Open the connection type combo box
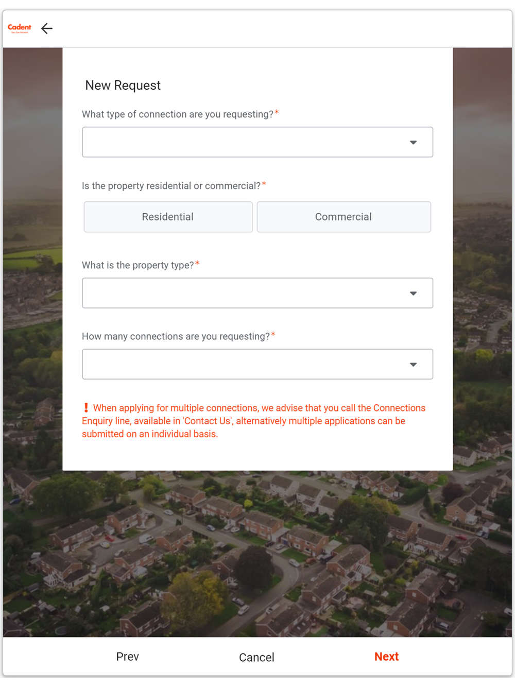The image size is (515, 687). tap(247, 142)
